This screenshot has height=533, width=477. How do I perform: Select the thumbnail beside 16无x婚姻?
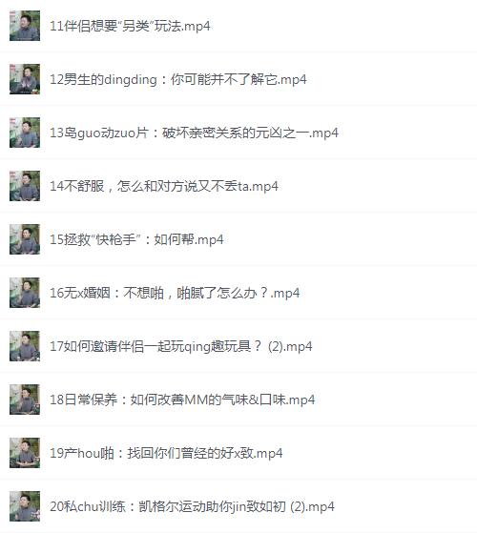pos(25,293)
